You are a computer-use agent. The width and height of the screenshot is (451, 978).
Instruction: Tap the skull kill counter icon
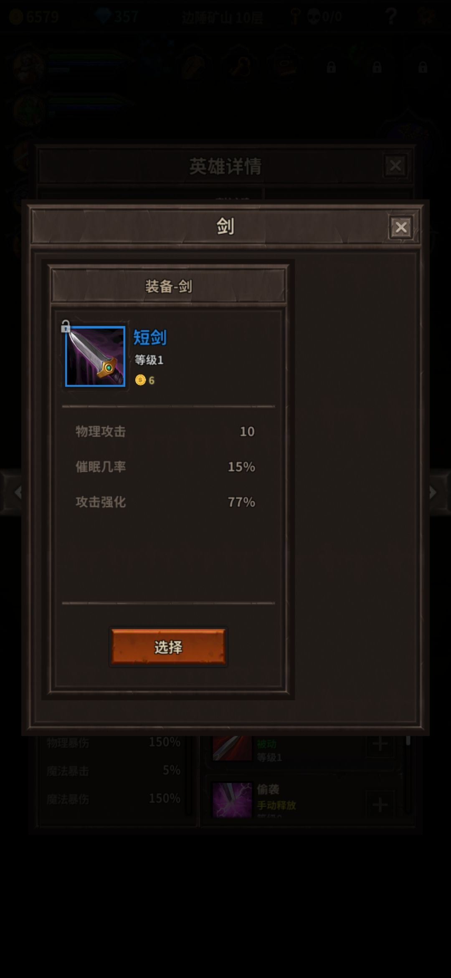click(x=313, y=17)
